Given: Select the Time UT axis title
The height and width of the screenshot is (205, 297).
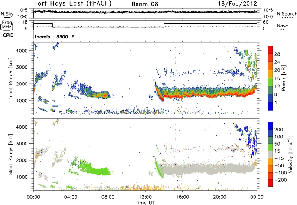Looking at the screenshot, I should click(x=145, y=203).
